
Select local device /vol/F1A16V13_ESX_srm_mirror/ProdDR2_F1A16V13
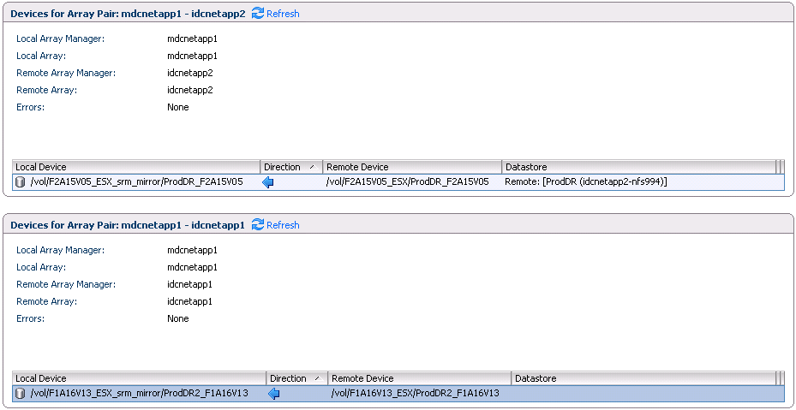[139, 393]
